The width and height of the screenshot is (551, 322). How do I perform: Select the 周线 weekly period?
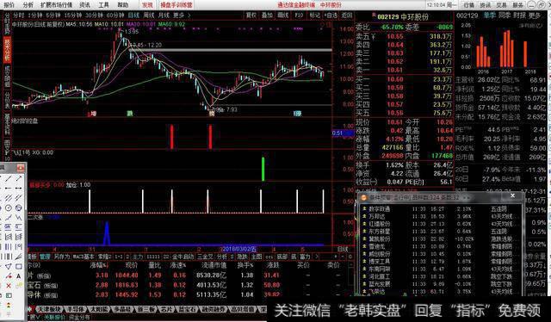point(149,15)
